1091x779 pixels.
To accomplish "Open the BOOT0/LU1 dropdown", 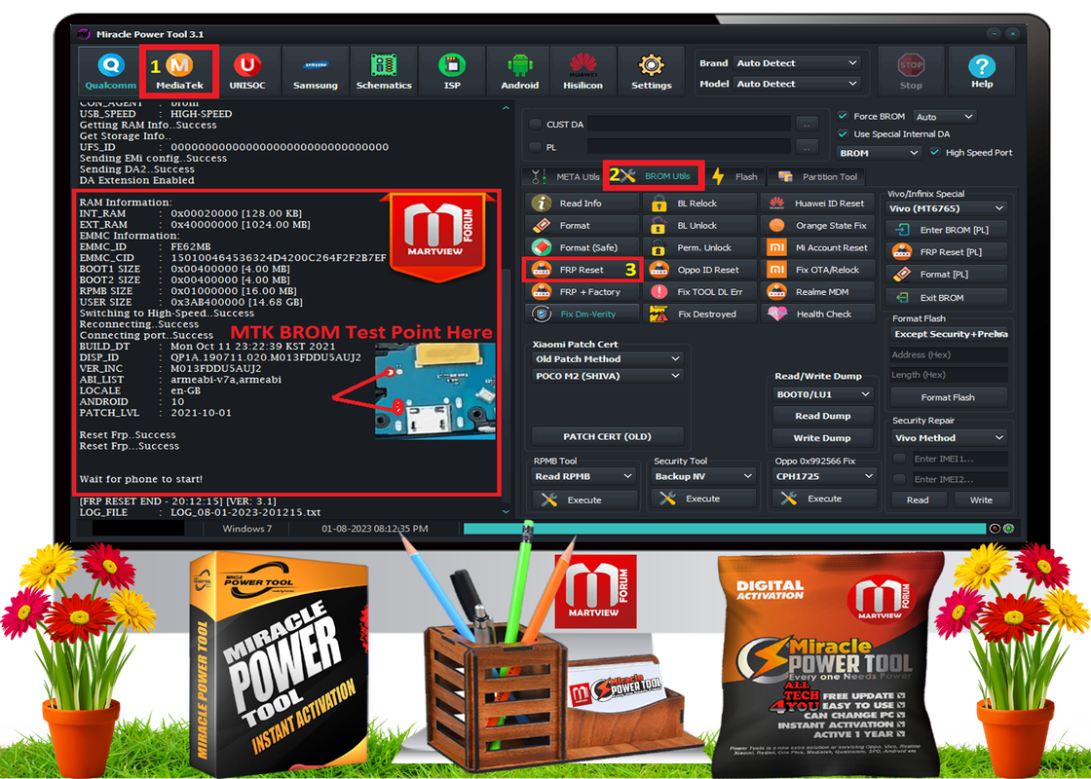I will pos(823,394).
